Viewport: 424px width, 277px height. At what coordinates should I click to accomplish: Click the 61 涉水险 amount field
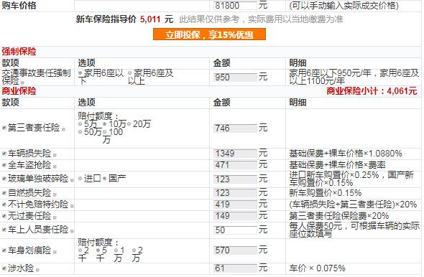235,268
